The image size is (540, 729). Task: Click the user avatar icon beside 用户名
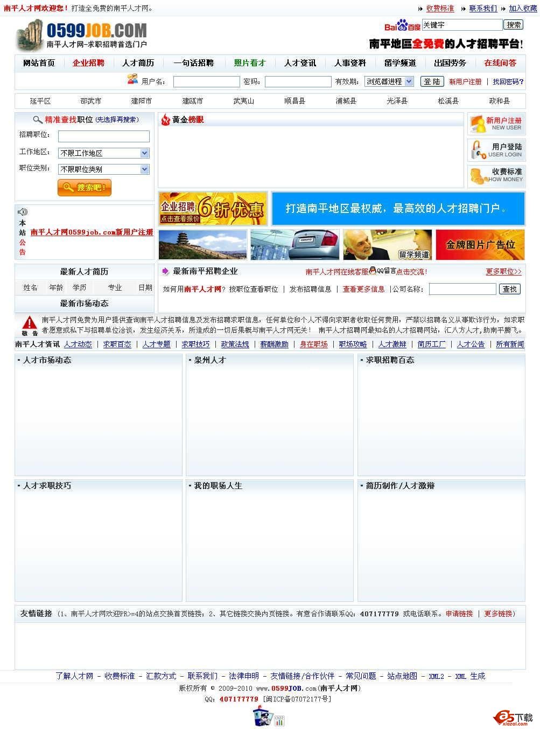pyautogui.click(x=132, y=79)
